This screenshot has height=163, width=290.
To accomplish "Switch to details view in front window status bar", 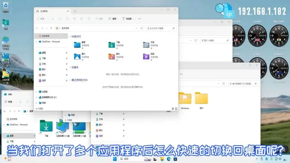I will [x=173, y=109].
